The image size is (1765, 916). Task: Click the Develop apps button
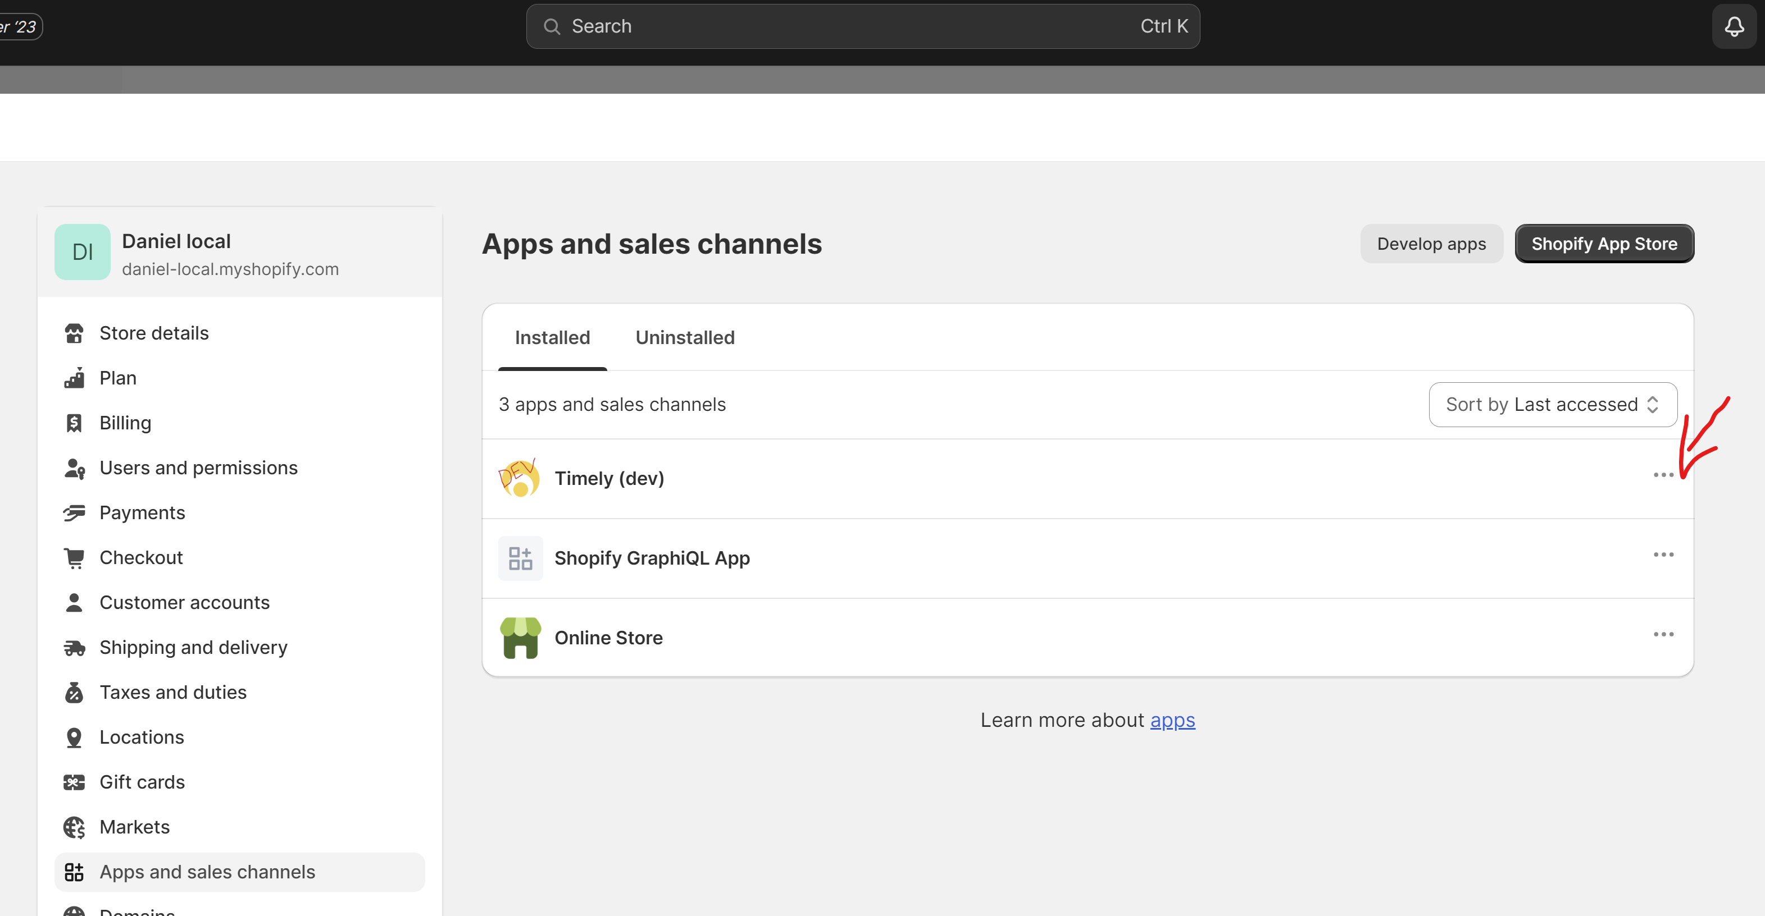click(1431, 244)
